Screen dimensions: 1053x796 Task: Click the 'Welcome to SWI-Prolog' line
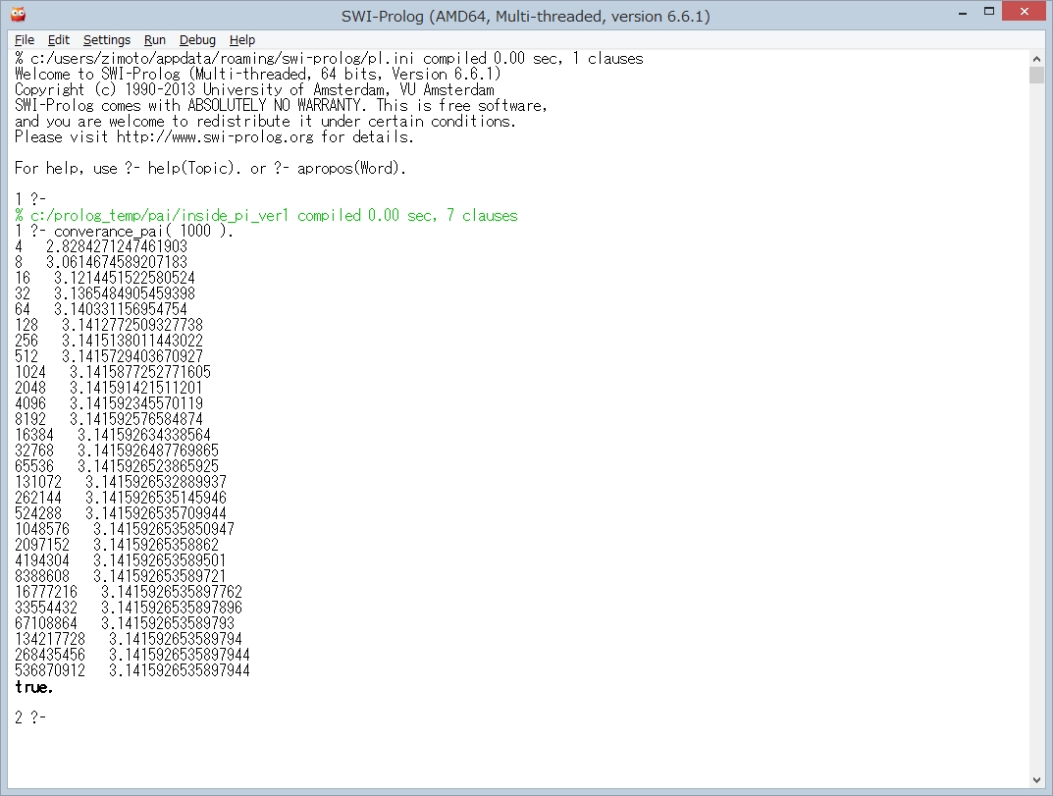pyautogui.click(x=258, y=74)
